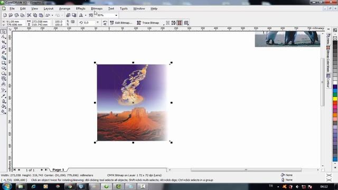Click the Import icon
The height and width of the screenshot is (190, 338).
(x=68, y=15)
